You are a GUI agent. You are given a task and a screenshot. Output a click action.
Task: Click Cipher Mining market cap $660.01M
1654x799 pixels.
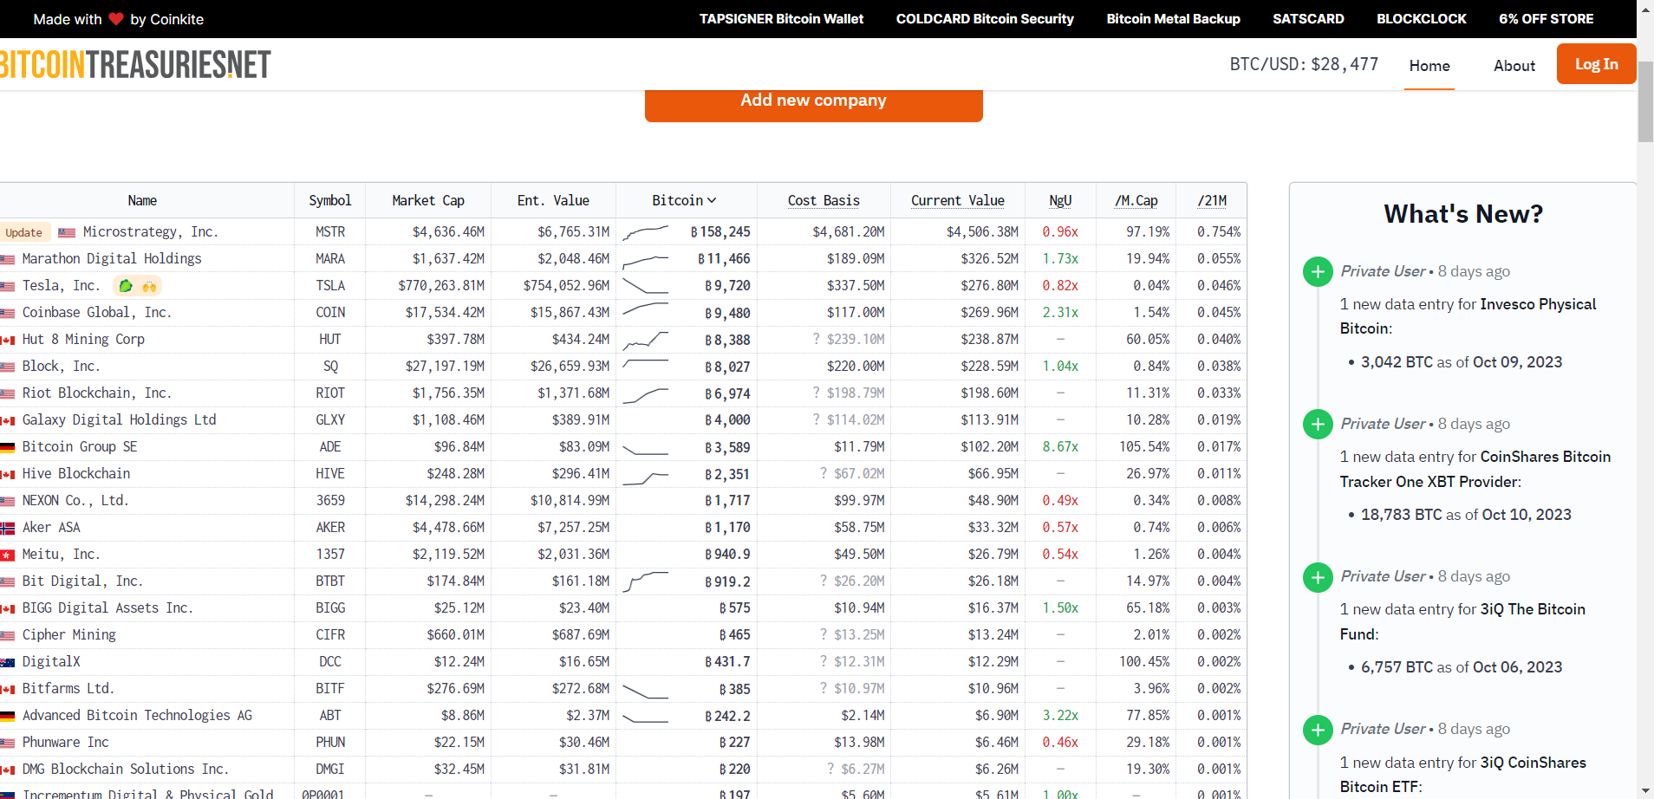[x=455, y=635]
